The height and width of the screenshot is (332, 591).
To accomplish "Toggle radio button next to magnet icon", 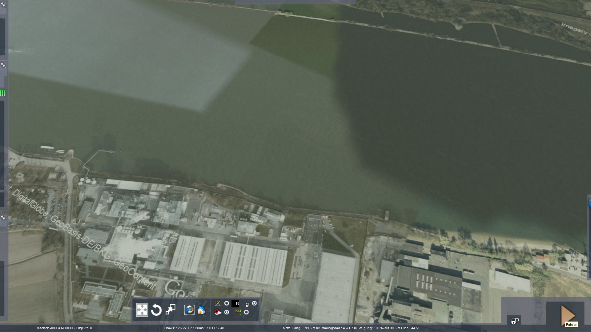I will [x=227, y=312].
